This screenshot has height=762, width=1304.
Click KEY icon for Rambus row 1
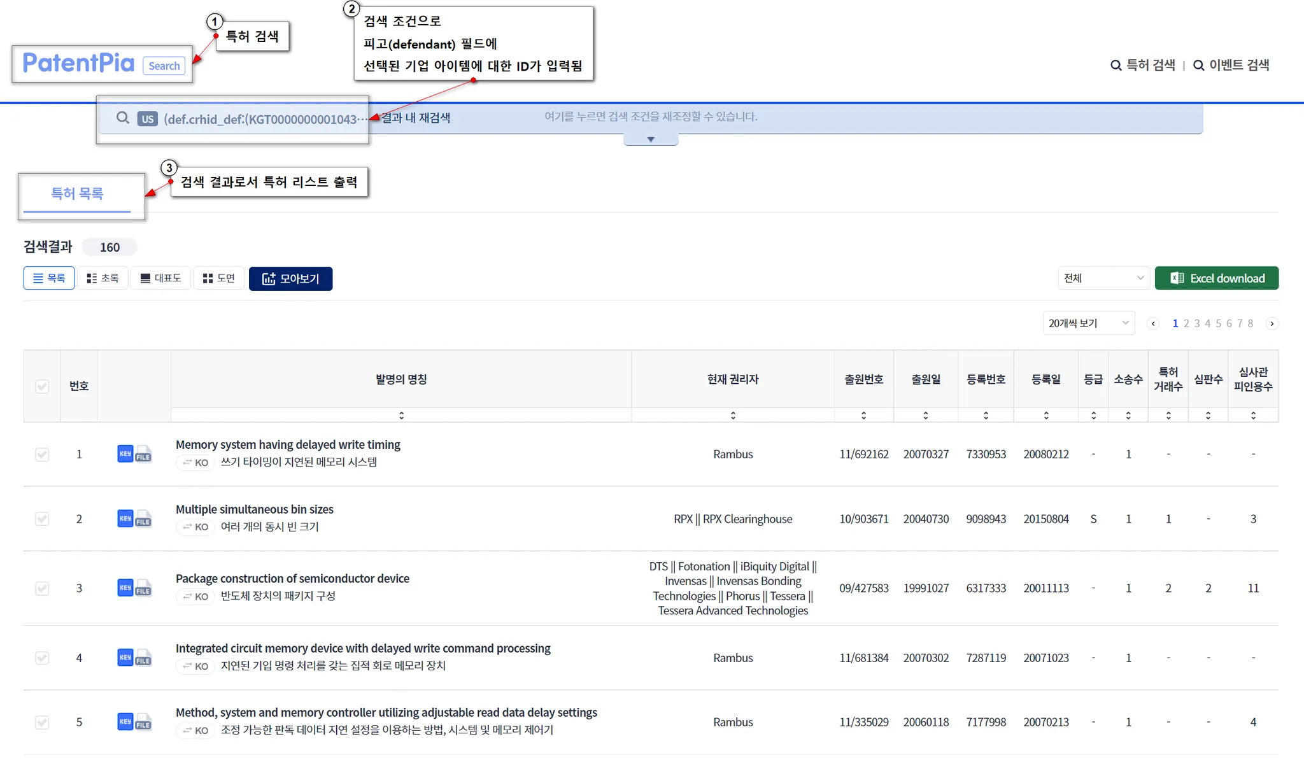click(x=125, y=454)
